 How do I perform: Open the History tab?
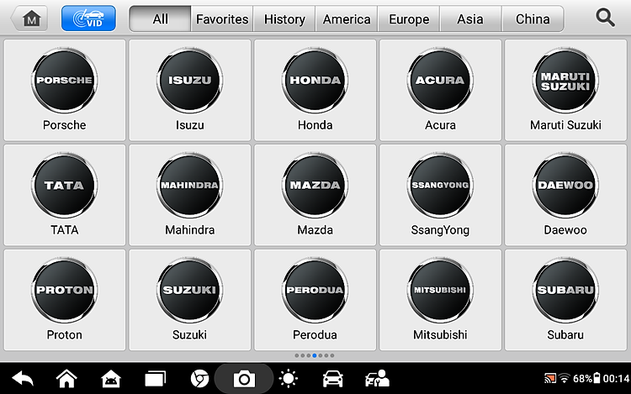284,18
